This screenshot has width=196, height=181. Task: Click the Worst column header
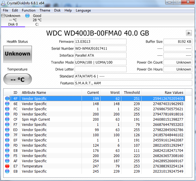(111, 92)
